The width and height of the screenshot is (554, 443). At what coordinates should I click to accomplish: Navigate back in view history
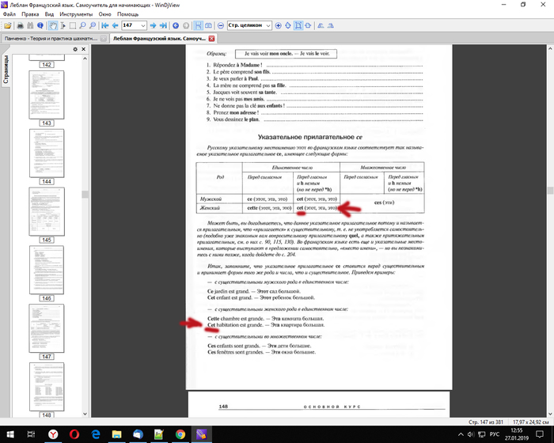pyautogui.click(x=176, y=25)
